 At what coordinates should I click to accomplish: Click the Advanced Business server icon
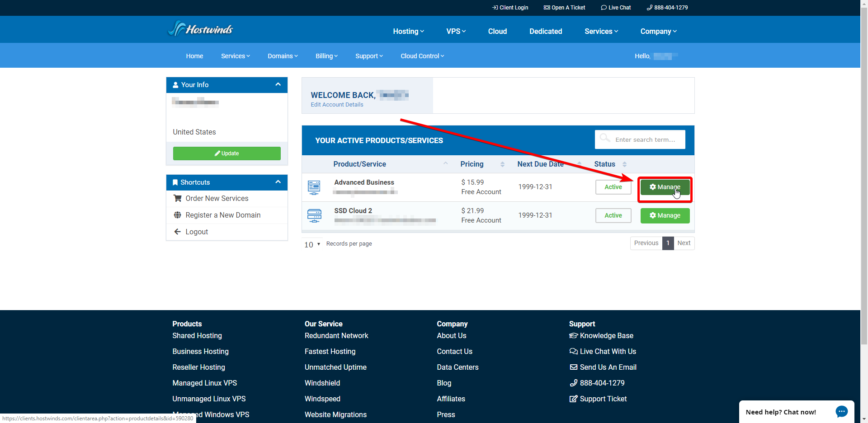314,187
